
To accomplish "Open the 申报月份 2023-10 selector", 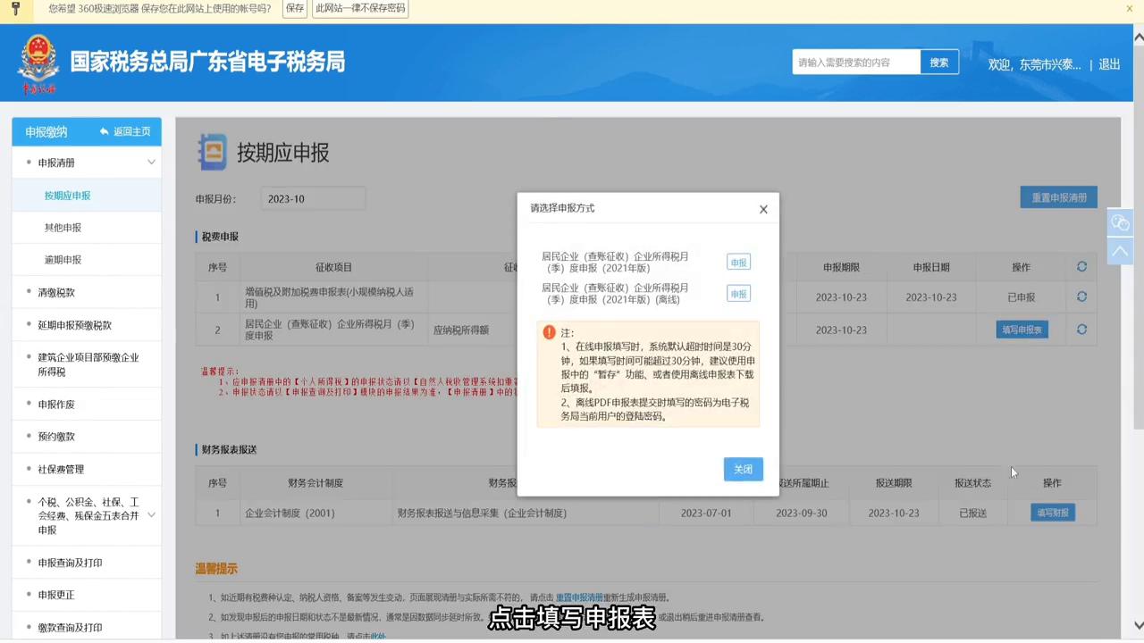I will pos(313,198).
